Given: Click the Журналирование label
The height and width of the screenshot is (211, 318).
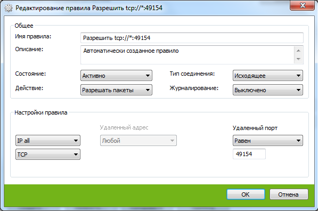Looking at the screenshot, I should pyautogui.click(x=194, y=88).
